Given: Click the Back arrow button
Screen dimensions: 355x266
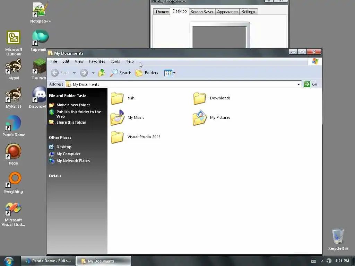Looking at the screenshot, I should (54, 73).
